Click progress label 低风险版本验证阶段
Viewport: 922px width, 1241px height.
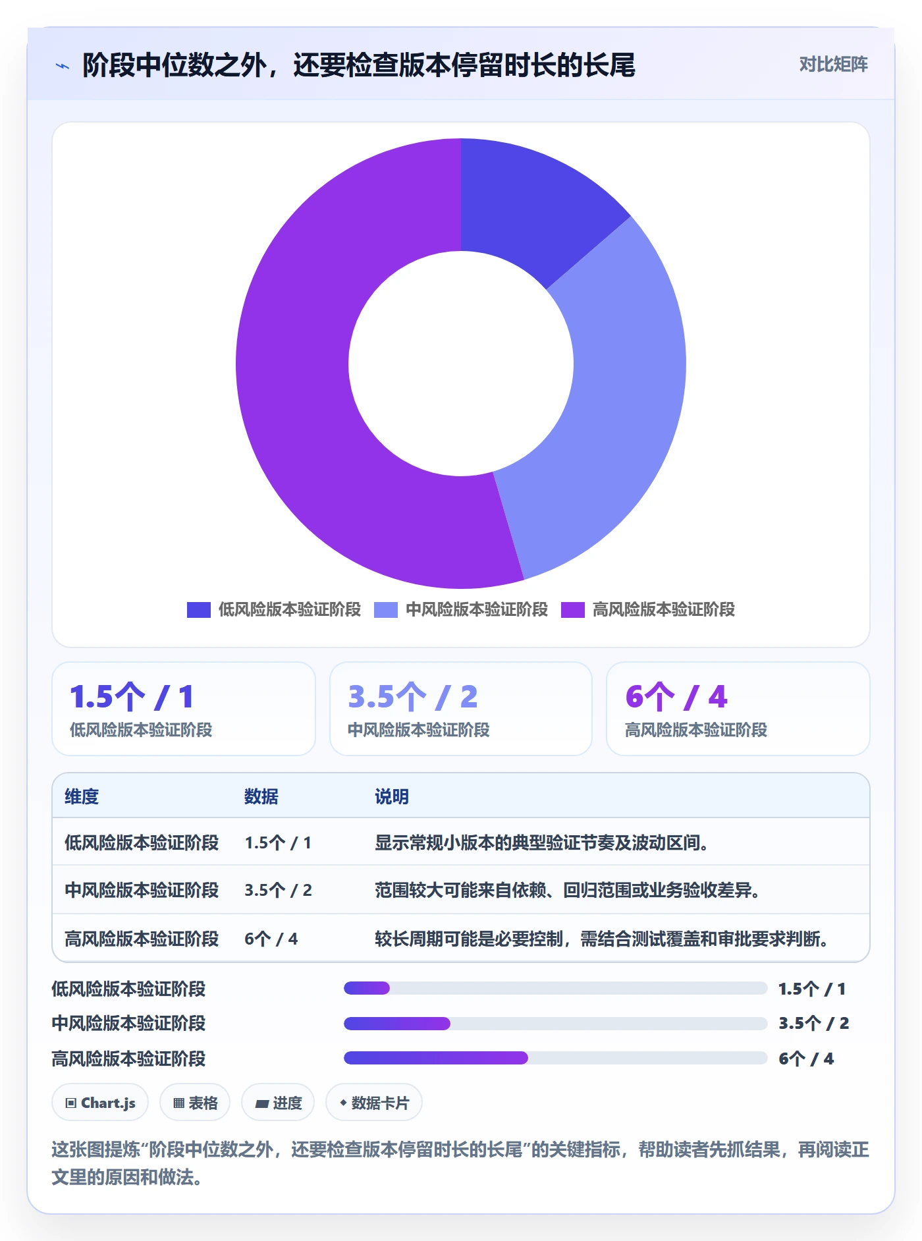[128, 989]
